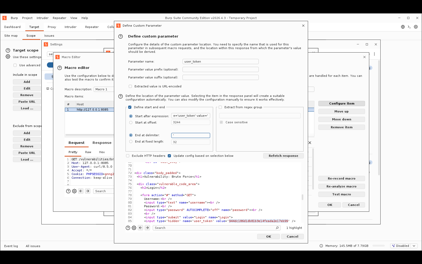Click the help icon under the Macro Editor request
422x264 pixels.
[68, 191]
